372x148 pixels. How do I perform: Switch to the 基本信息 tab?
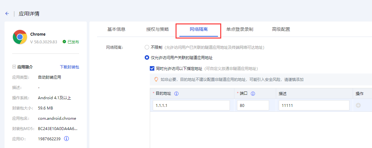[116, 29]
